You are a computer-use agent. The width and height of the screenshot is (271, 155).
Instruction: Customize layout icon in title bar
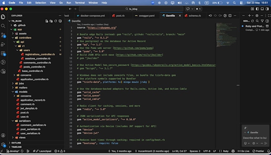click(x=252, y=9)
